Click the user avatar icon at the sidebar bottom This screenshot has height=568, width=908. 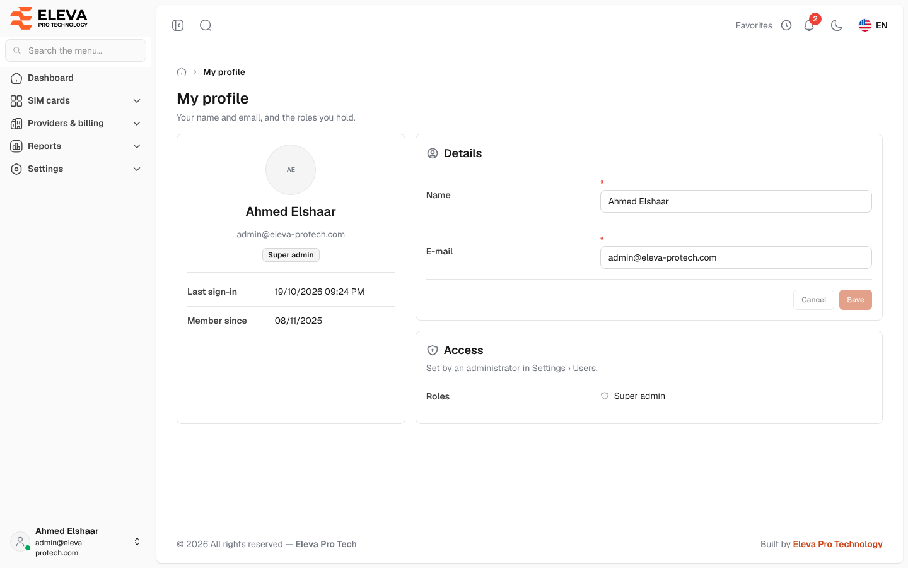20,541
